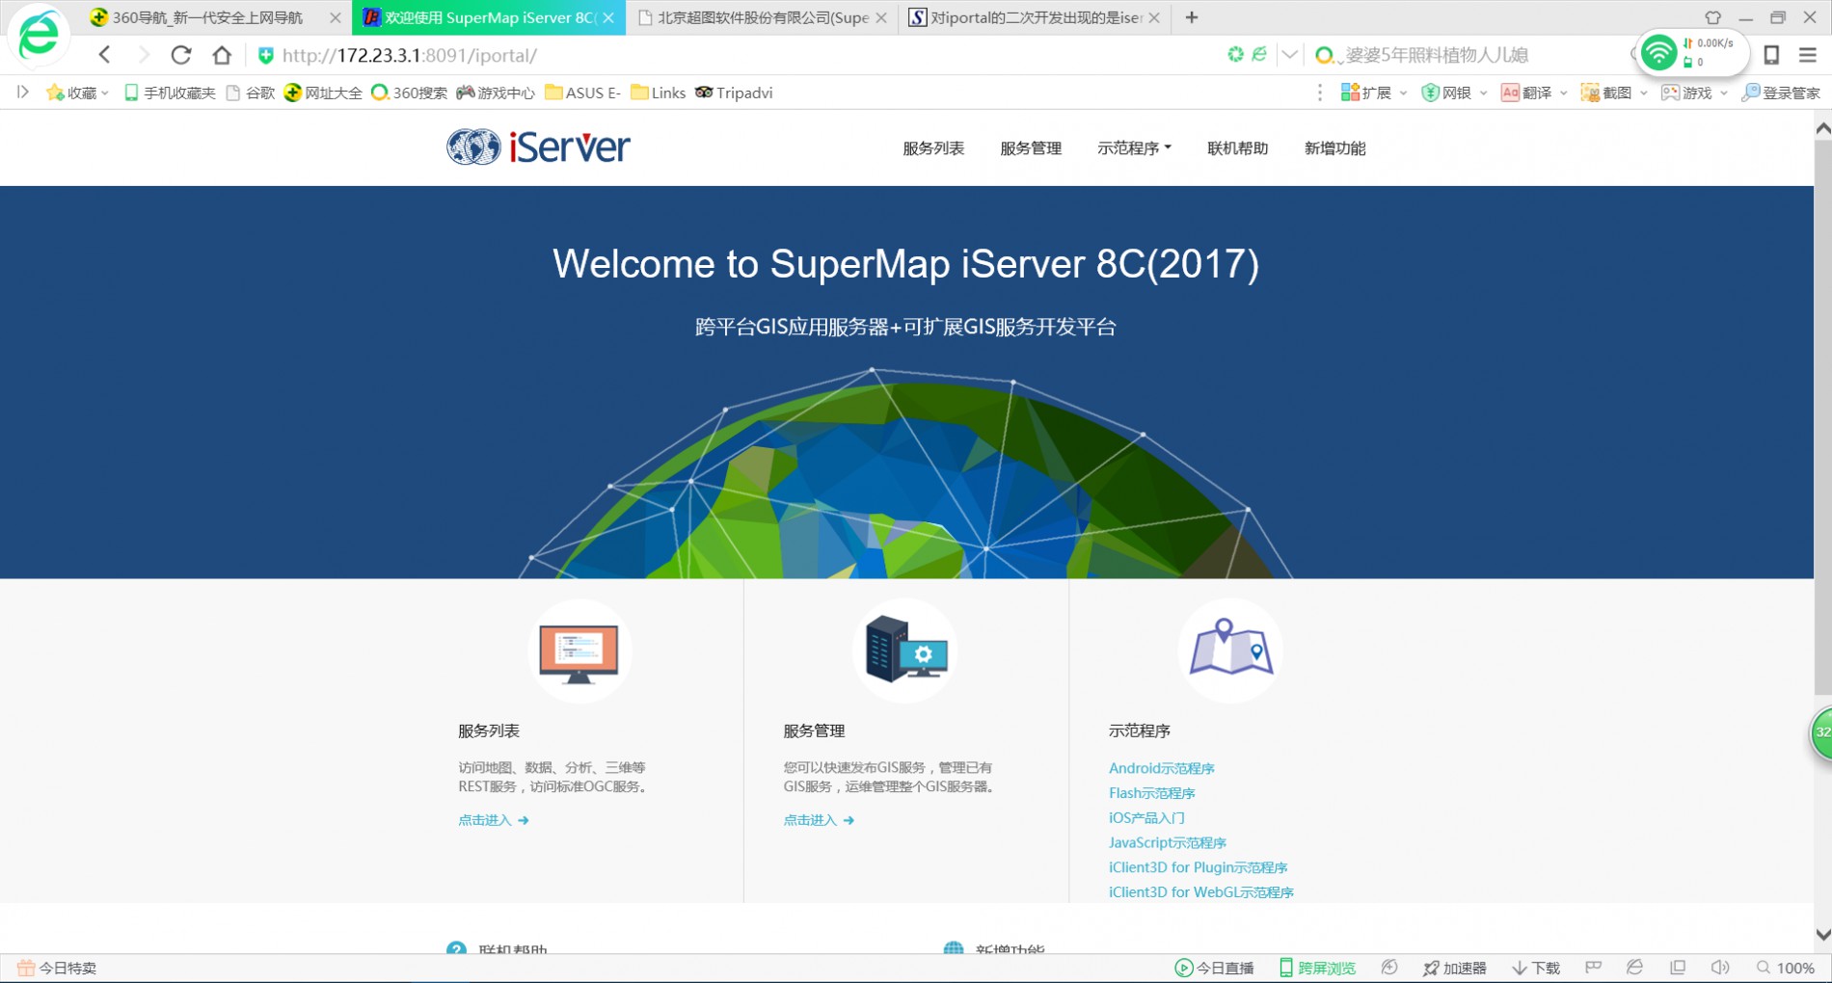Expand the 示范程序 navigation dropdown
Image resolution: width=1832 pixels, height=983 pixels.
[x=1134, y=147]
